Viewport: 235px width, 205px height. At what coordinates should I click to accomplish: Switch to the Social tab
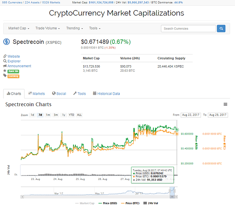59,93
